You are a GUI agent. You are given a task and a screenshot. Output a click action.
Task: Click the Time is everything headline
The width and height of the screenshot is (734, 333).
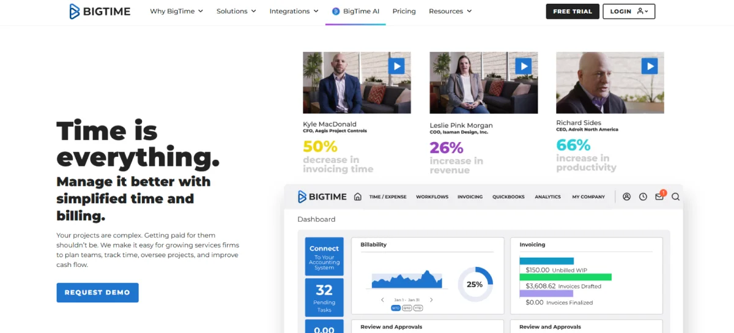pyautogui.click(x=138, y=144)
